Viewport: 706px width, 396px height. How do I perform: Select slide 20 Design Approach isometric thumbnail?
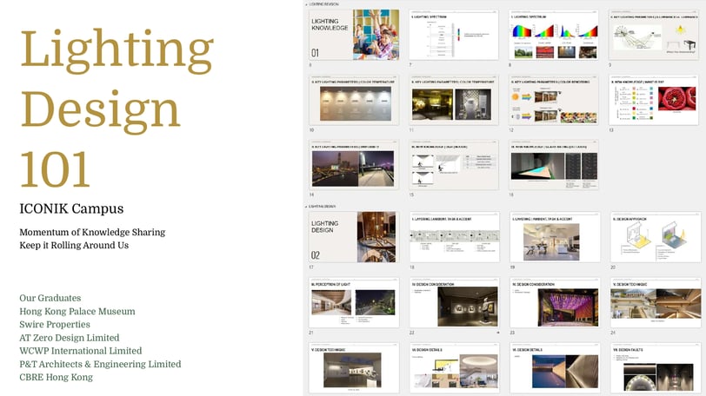click(656, 237)
